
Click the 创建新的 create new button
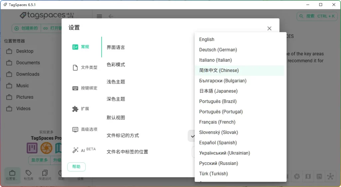point(26,28)
